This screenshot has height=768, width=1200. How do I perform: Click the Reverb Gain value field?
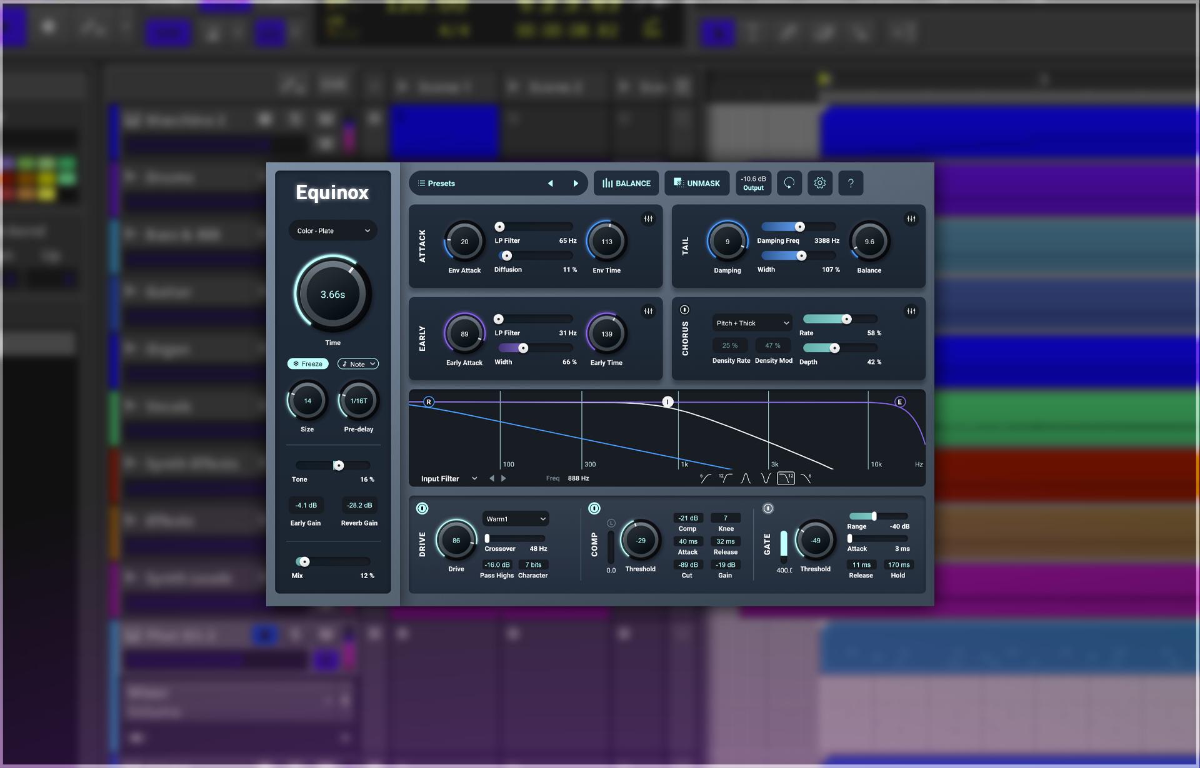pyautogui.click(x=359, y=505)
